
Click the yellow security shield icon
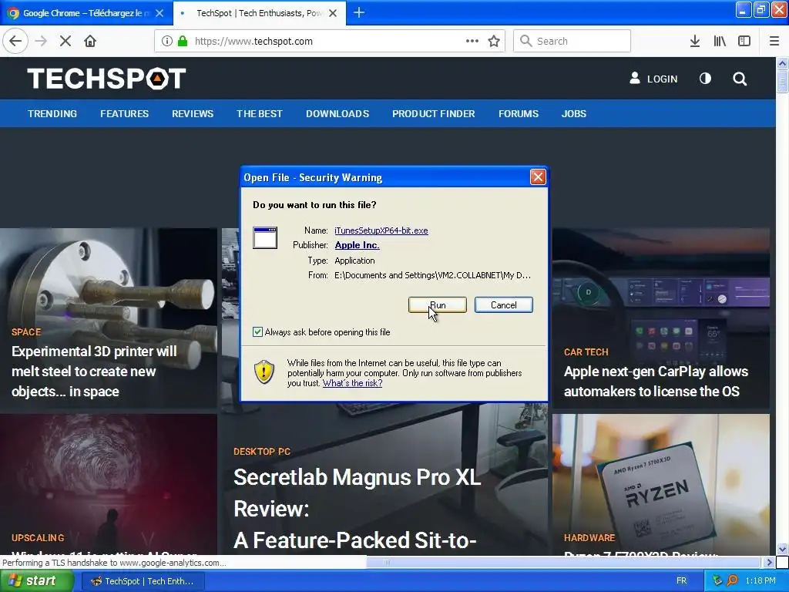tap(264, 372)
